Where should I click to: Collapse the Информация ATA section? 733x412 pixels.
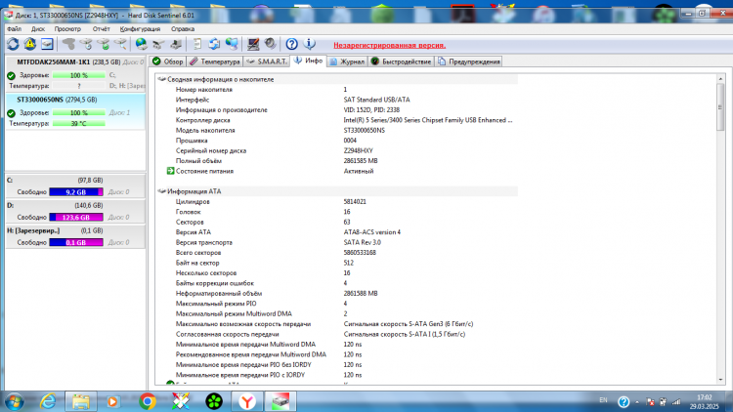161,191
